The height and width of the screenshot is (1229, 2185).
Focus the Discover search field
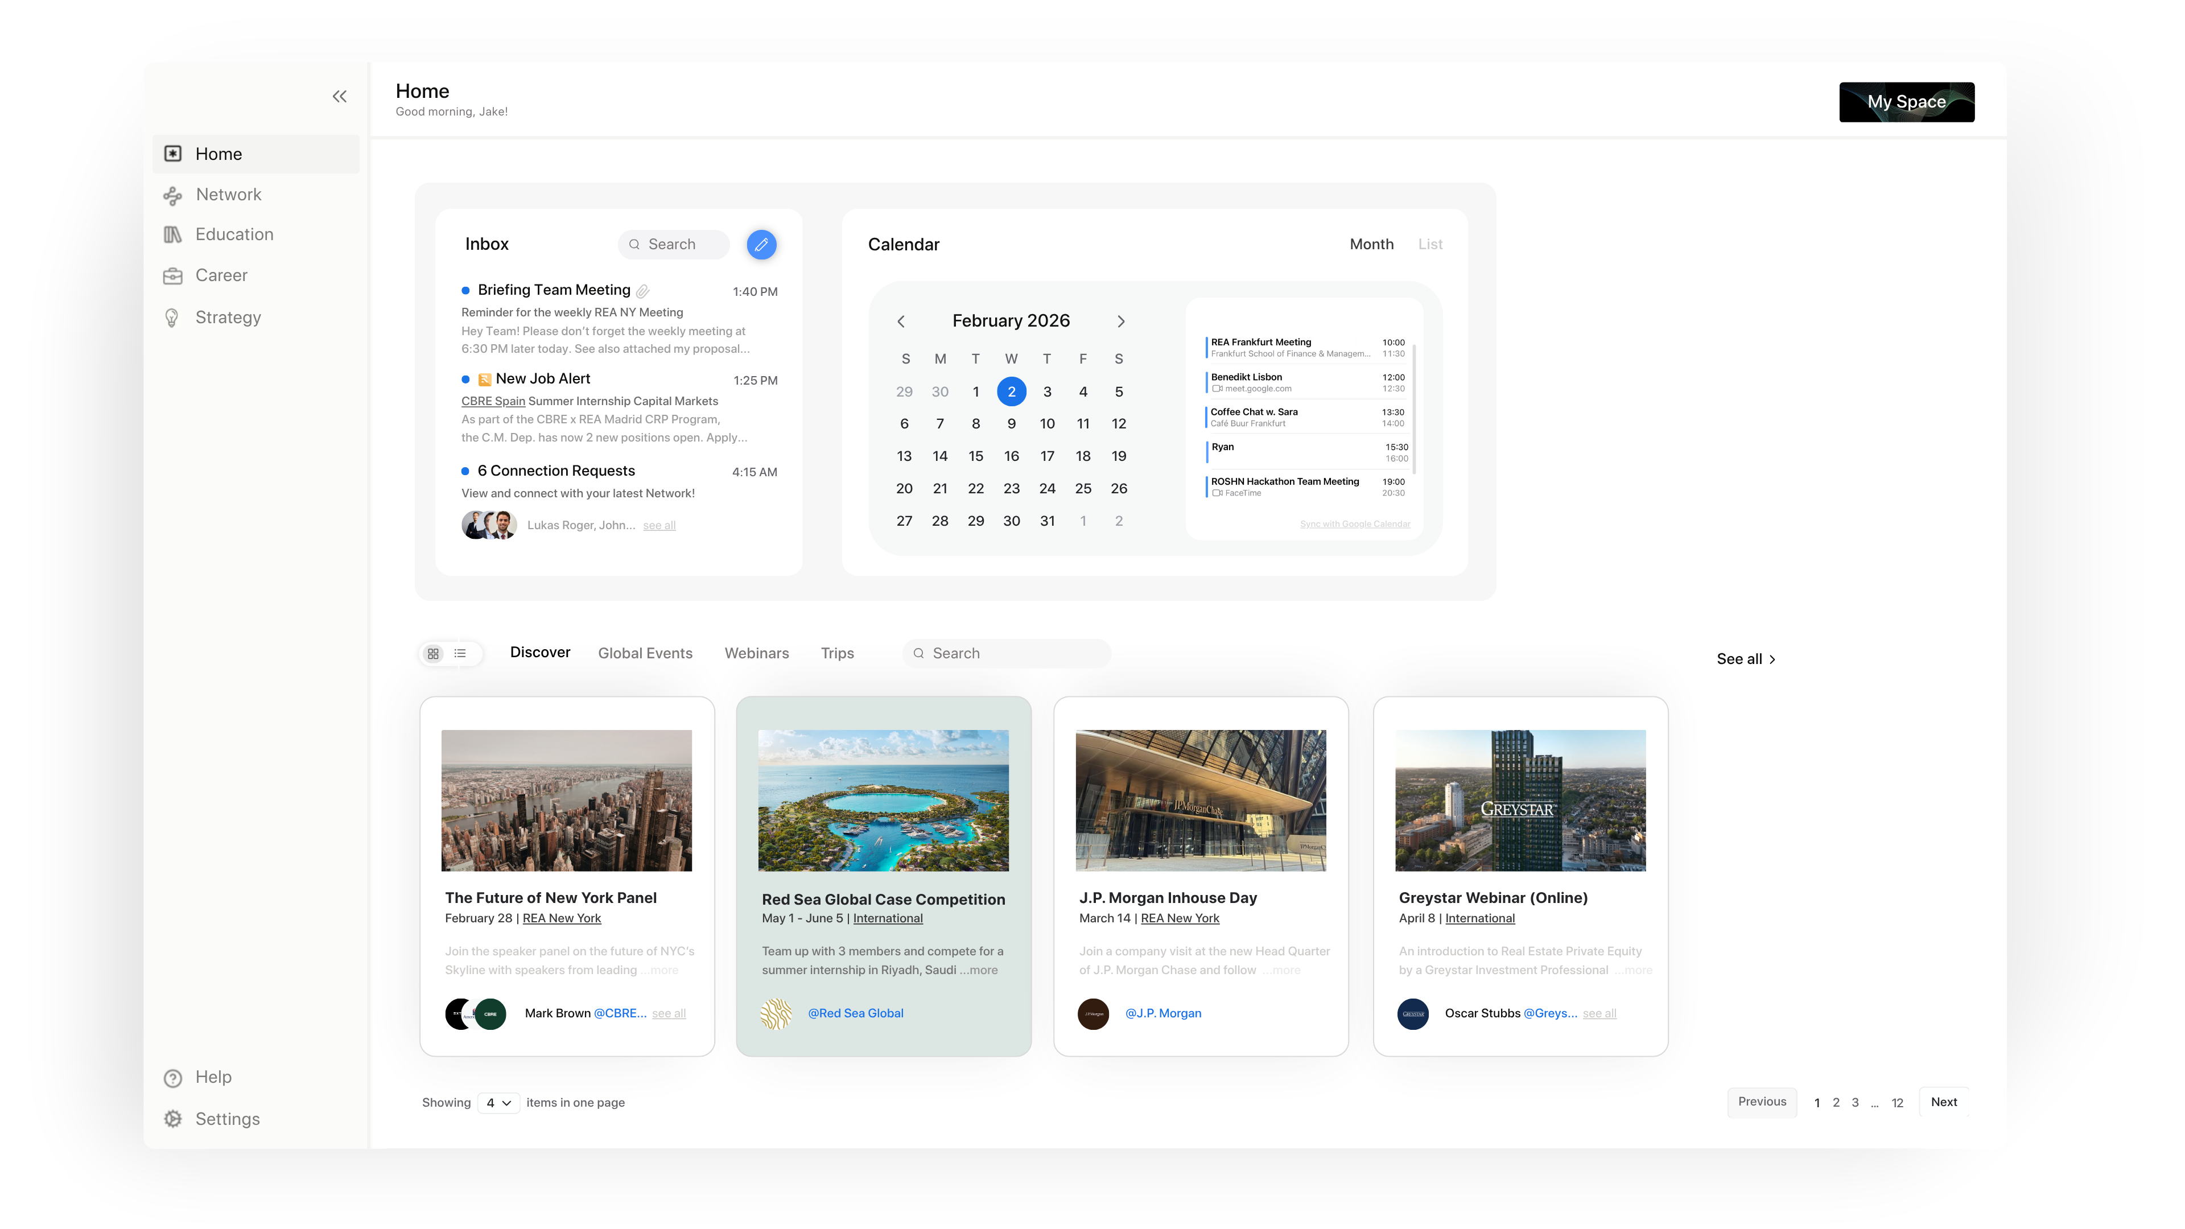coord(1007,653)
